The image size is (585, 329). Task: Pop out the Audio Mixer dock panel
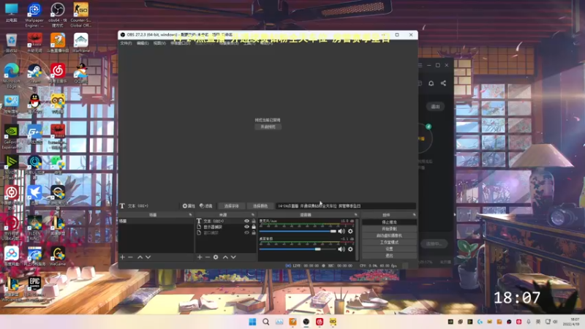coord(355,215)
